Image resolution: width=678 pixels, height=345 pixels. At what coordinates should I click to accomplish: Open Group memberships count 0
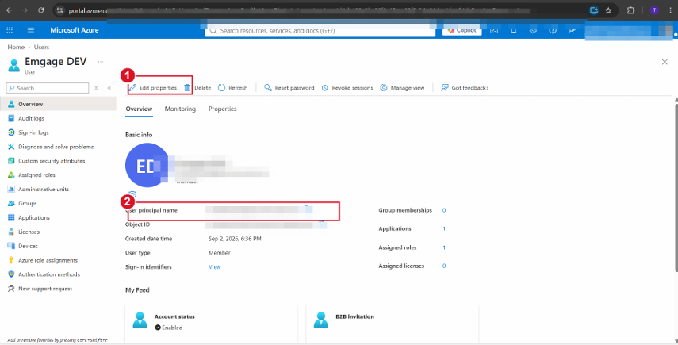444,210
